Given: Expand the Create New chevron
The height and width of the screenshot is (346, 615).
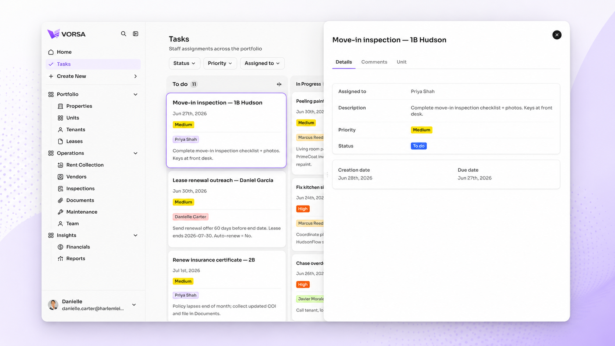Looking at the screenshot, I should coord(135,76).
